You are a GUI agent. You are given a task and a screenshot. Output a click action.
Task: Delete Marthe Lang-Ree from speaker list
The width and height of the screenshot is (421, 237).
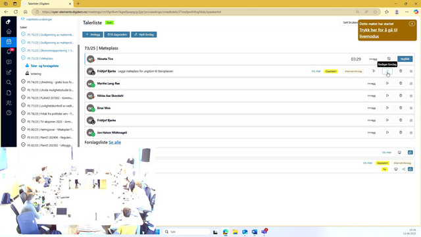point(401,84)
